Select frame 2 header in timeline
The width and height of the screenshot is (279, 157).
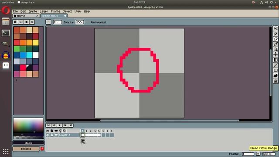(86, 131)
